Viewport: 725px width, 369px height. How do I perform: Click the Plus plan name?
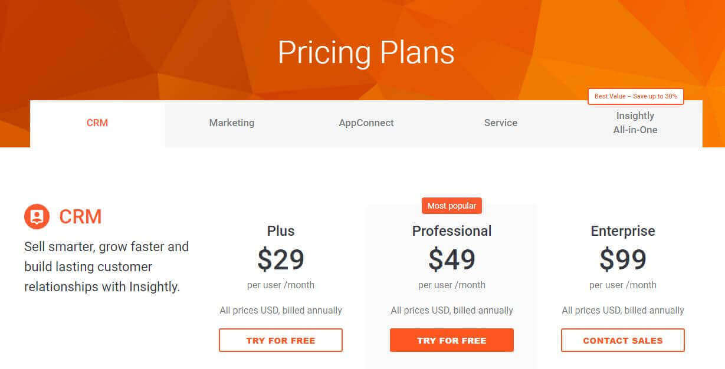[x=280, y=230]
